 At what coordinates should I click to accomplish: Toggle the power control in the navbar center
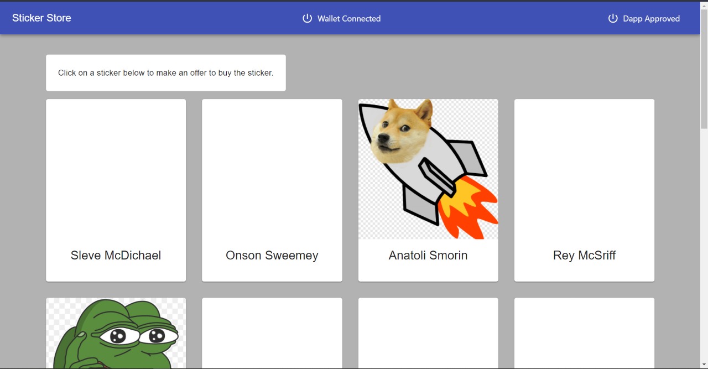[x=307, y=18]
